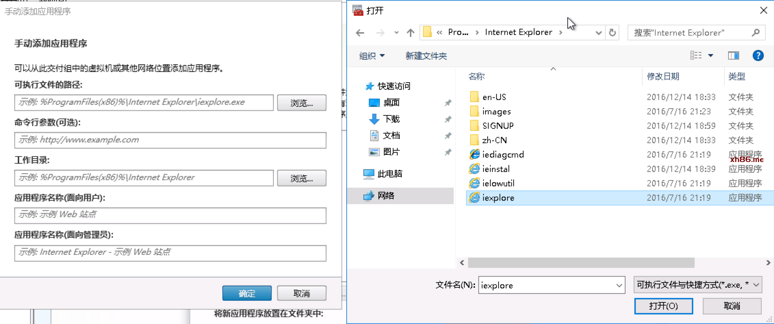
Task: Click the horizontal scrollbar in file list
Action: click(x=581, y=263)
